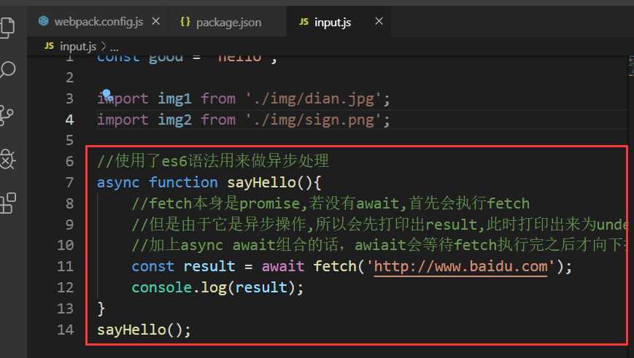Screen dimensions: 634x358
Task: Click line number 14 in the gutter
Action: (x=65, y=330)
